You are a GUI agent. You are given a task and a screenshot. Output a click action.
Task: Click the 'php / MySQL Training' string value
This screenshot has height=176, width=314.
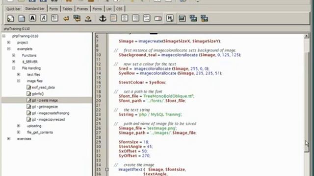[x=160, y=114]
